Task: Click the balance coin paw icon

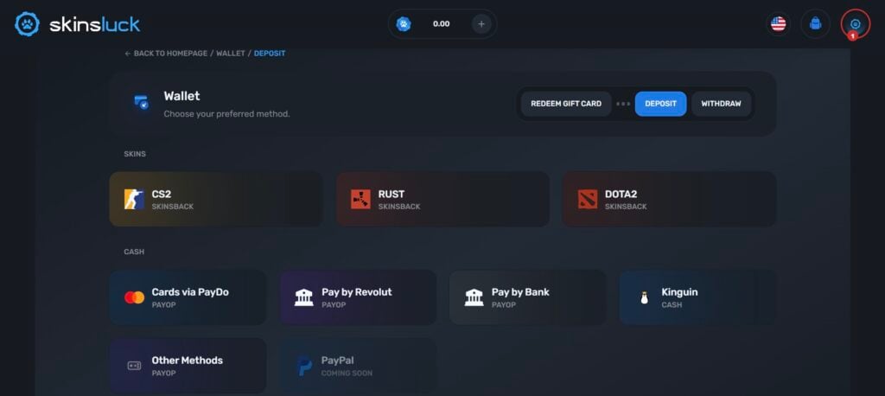Action: pyautogui.click(x=404, y=23)
